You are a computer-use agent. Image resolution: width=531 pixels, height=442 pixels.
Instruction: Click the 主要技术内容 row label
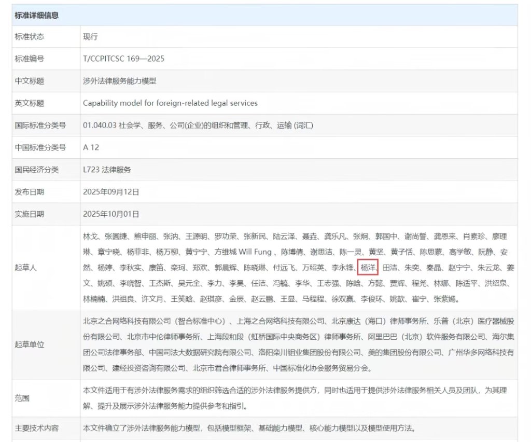pyautogui.click(x=37, y=429)
